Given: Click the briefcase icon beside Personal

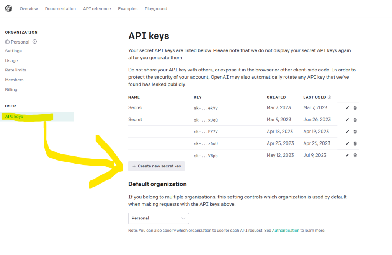Looking at the screenshot, I should click(x=7, y=42).
